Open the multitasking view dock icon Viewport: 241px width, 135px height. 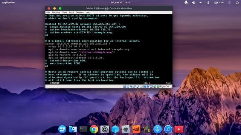[62, 129]
